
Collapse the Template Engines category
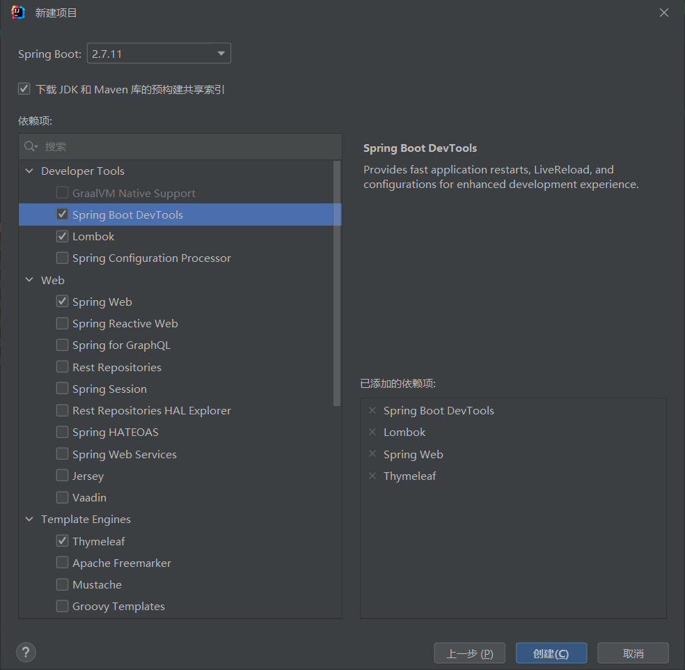(x=29, y=520)
